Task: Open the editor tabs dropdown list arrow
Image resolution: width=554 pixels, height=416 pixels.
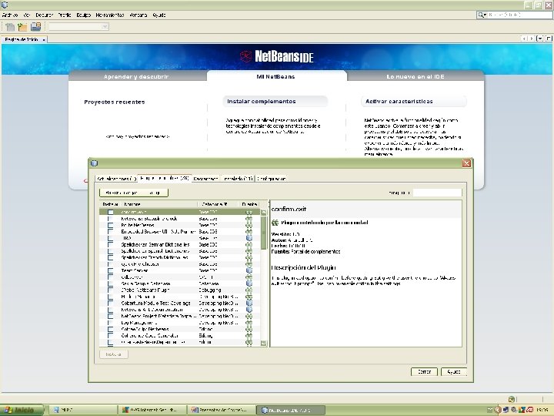Action: pyautogui.click(x=539, y=39)
